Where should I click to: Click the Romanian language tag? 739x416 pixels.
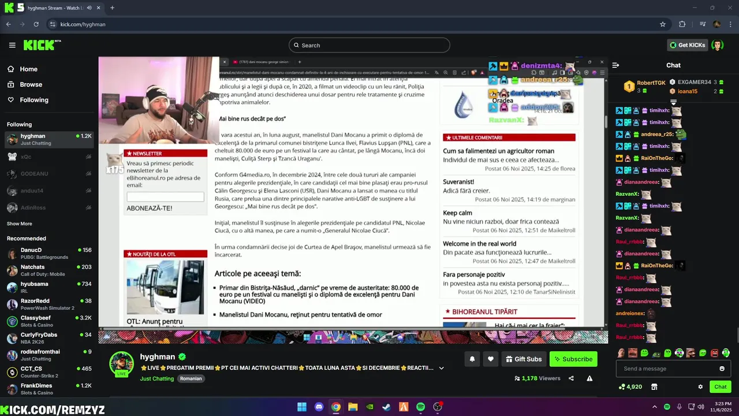point(191,378)
